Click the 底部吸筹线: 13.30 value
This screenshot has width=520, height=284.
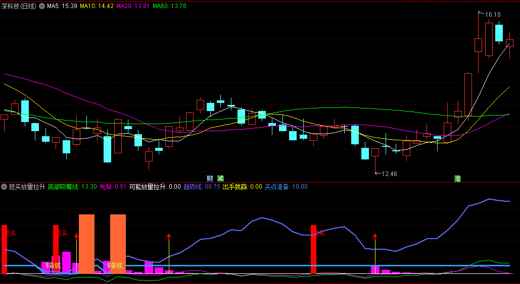[x=72, y=187]
